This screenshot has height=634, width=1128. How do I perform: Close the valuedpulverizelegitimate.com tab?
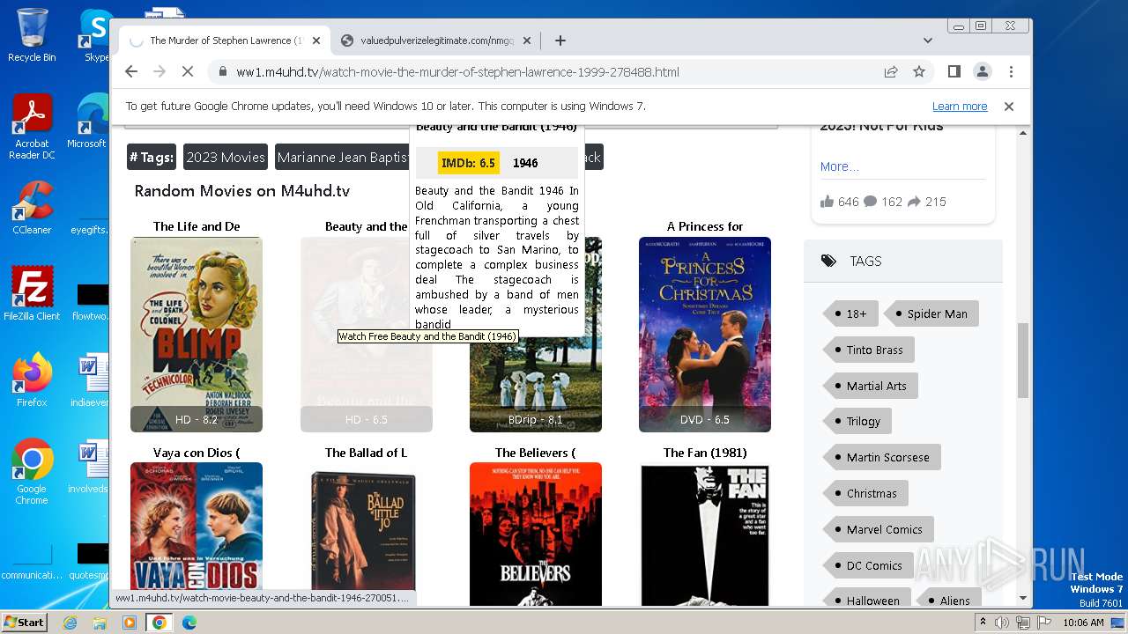(x=527, y=41)
